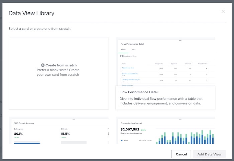This screenshot has width=234, height=161.
Task: Click the plus icon beside Create from scratch
Action: pos(43,65)
